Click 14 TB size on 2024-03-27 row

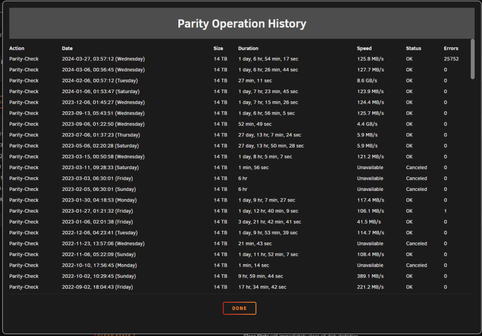[x=220, y=59]
